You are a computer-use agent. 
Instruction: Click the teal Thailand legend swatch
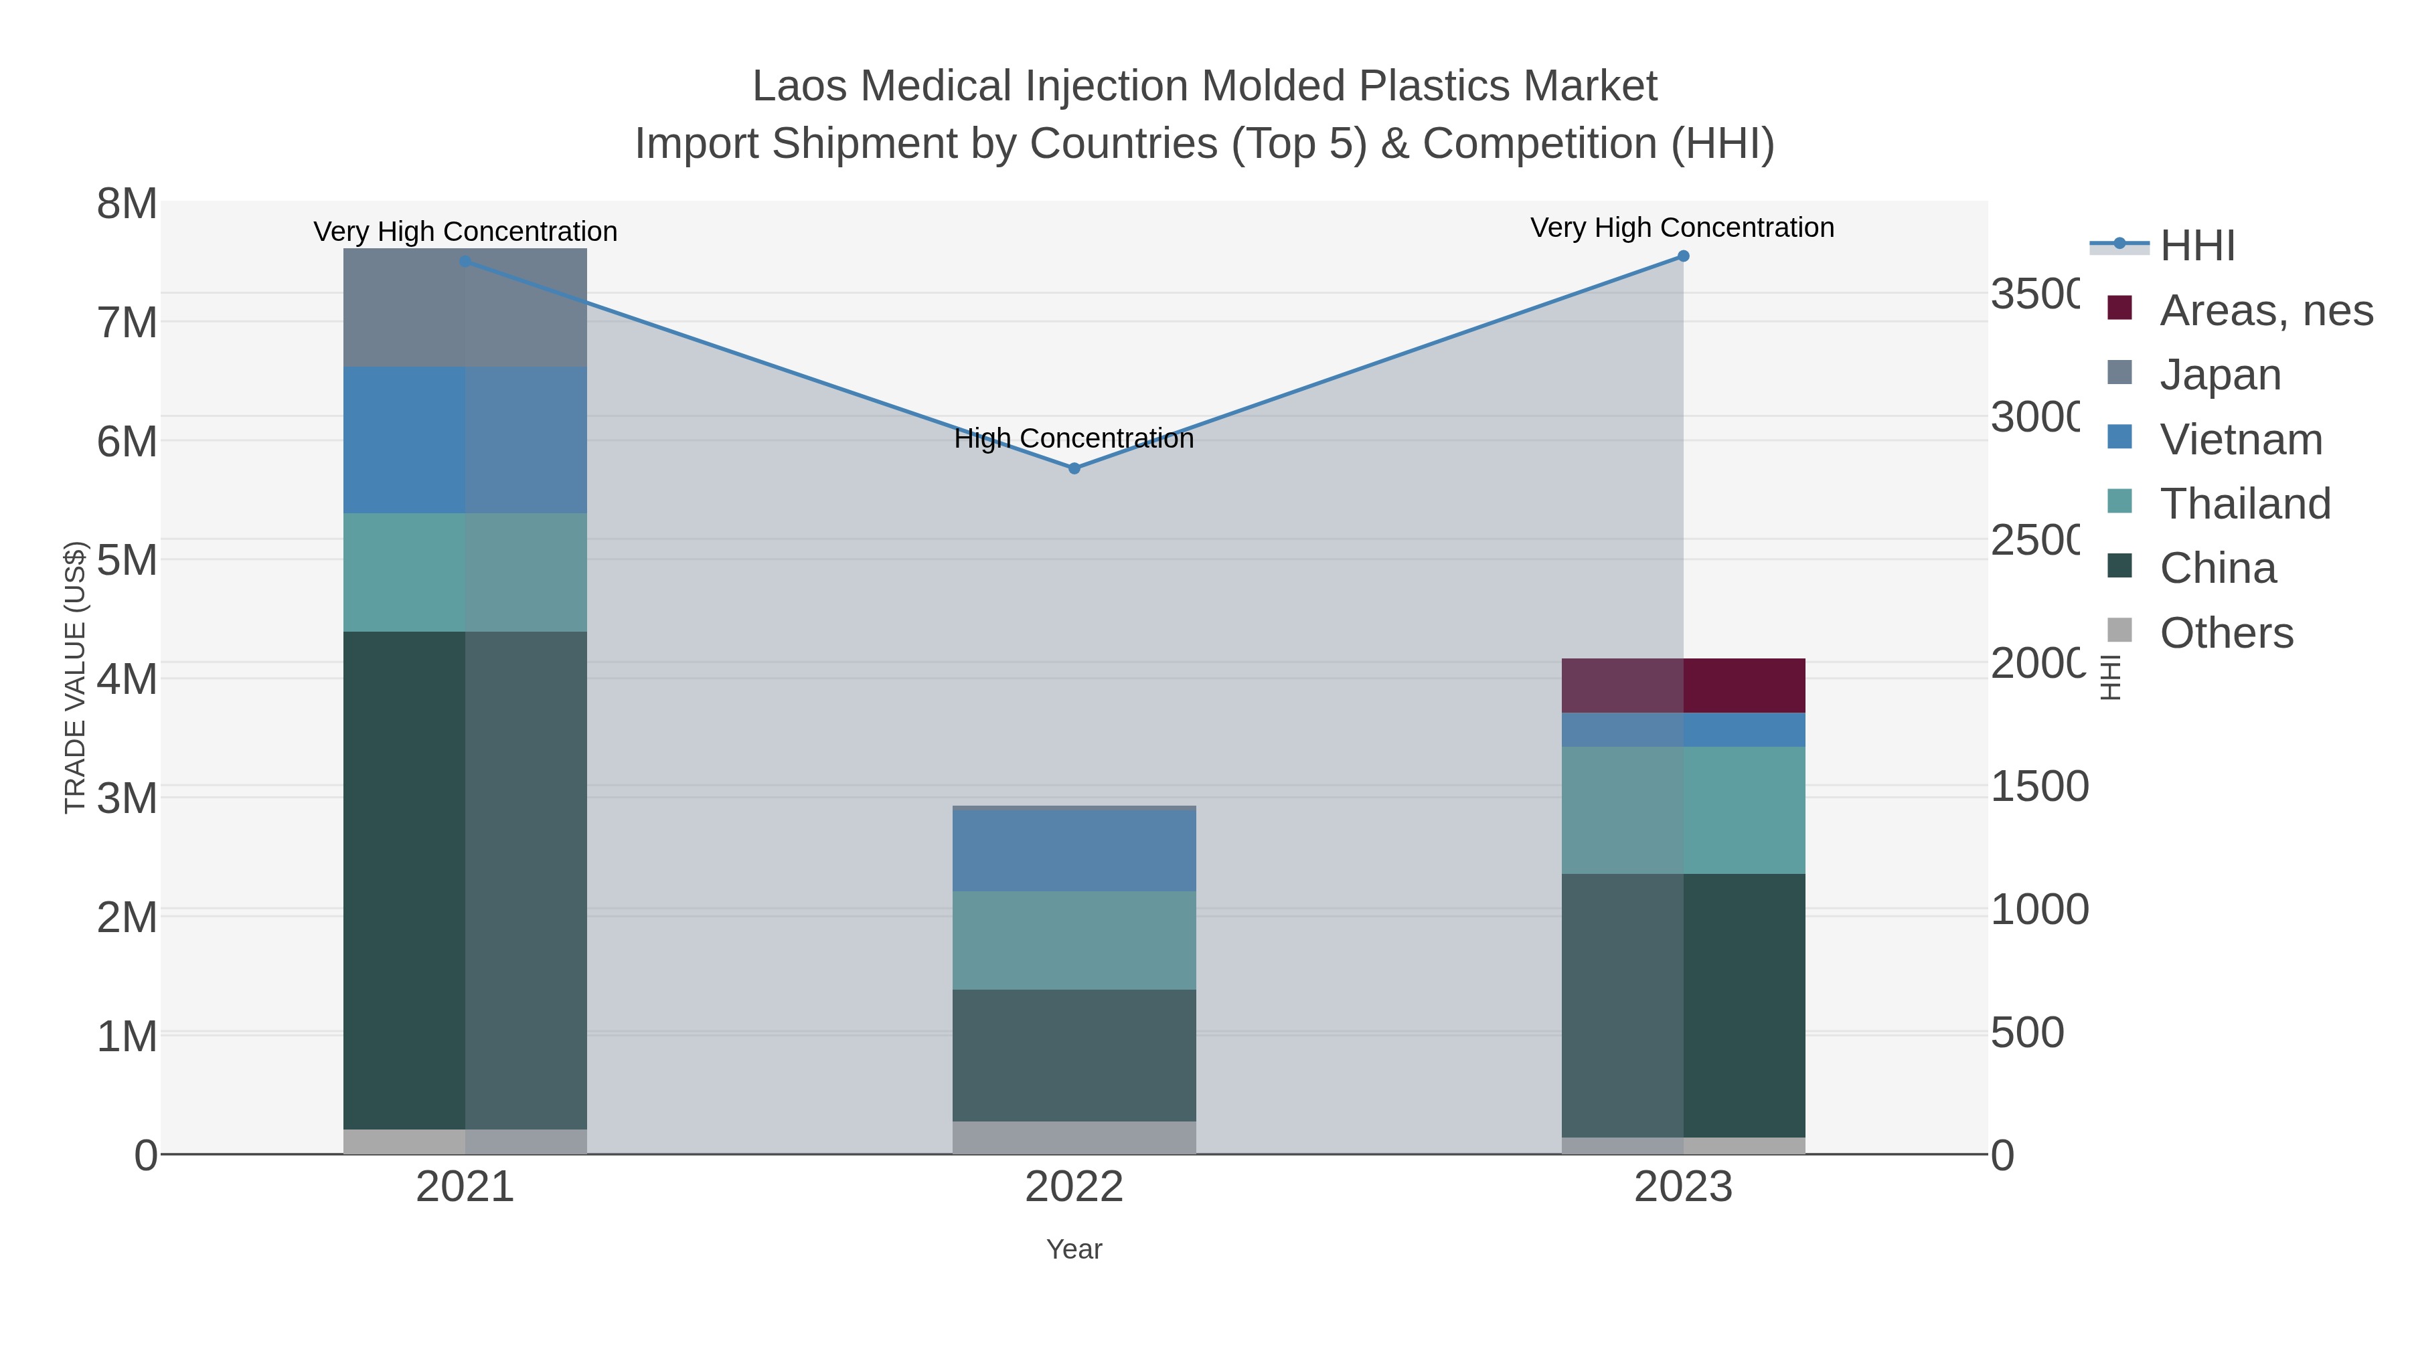(2119, 501)
